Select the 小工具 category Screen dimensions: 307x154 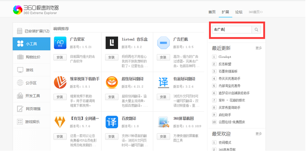(x=31, y=44)
